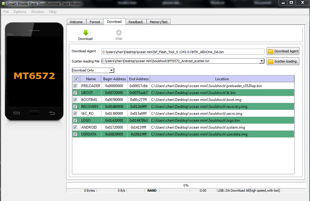The height and width of the screenshot is (201, 310).
Task: Click the 0x00017c6b end address cell
Action: [139, 86]
